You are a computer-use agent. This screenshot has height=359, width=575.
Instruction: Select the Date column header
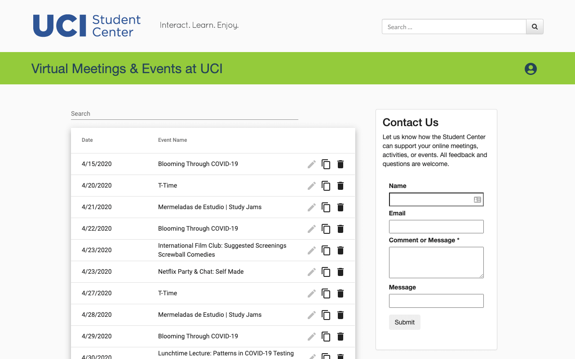coord(87,140)
